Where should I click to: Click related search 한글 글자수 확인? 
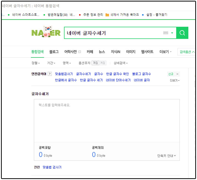click(x=117, y=74)
